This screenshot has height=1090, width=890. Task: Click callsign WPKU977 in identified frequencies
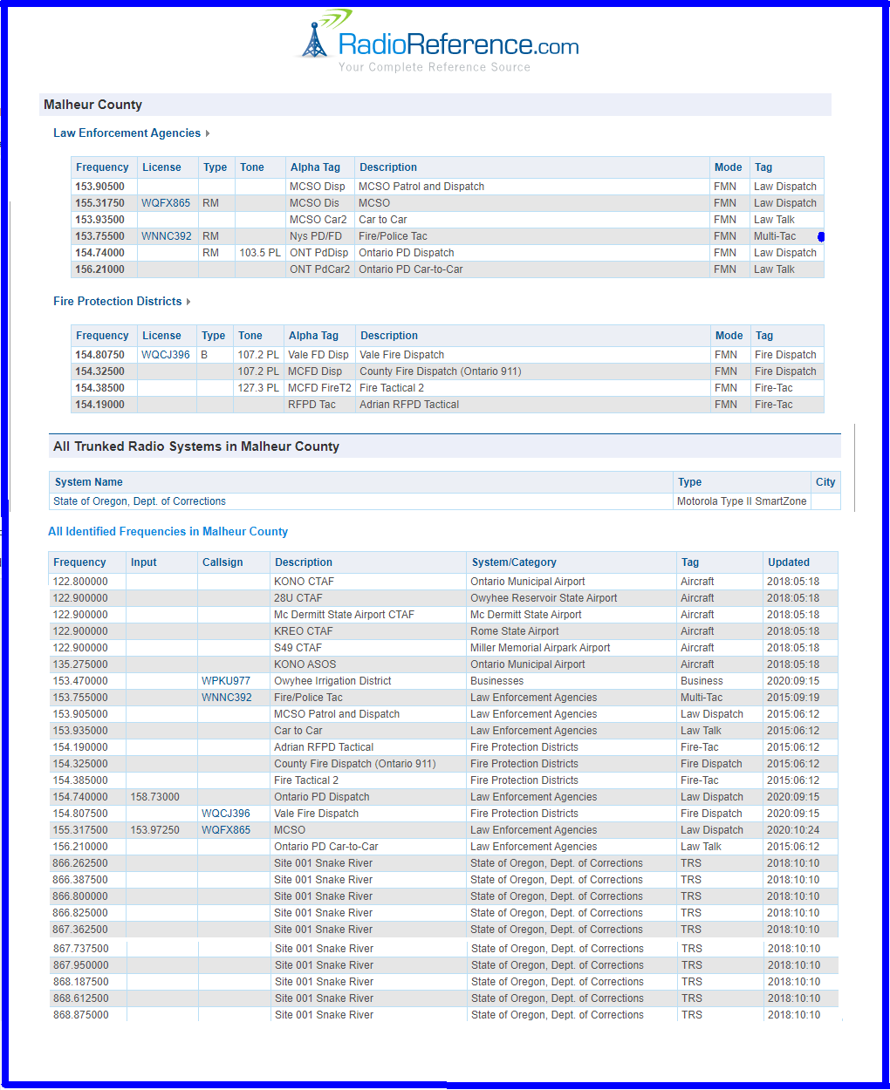pyautogui.click(x=226, y=681)
